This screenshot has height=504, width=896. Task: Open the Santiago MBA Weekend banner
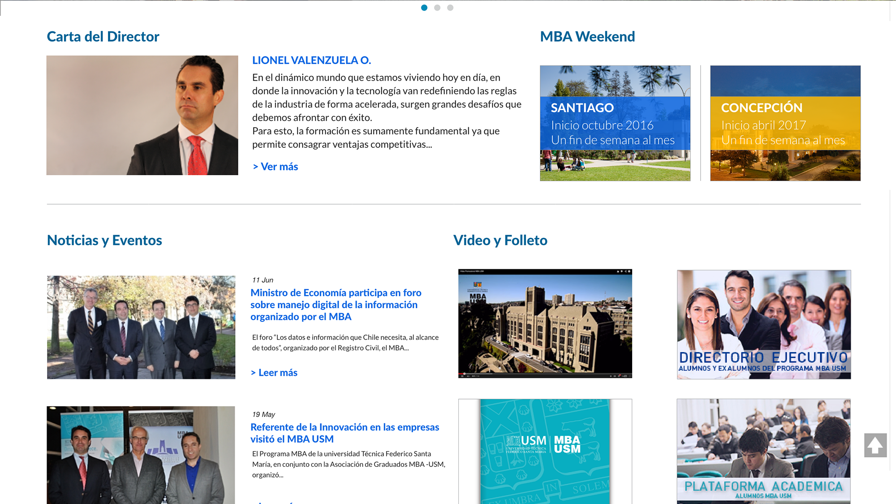615,123
